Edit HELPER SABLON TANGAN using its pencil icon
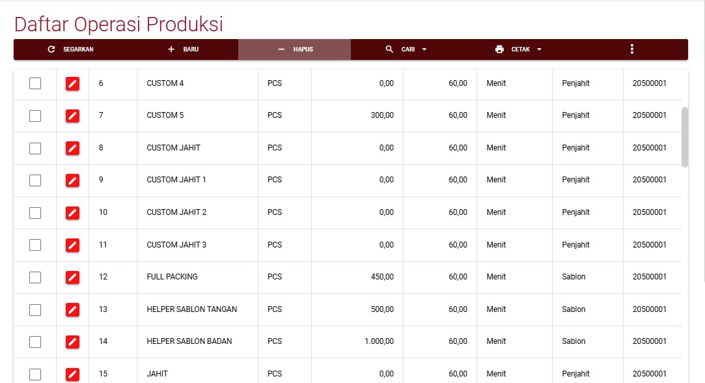The height and width of the screenshot is (383, 705). [72, 309]
